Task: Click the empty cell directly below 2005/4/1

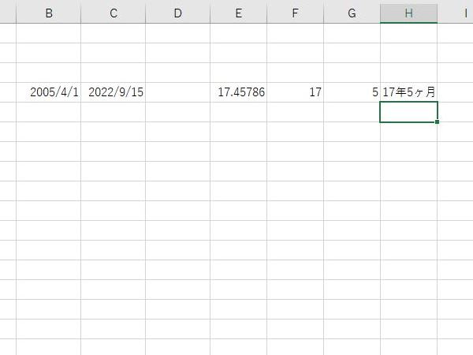Action: (x=49, y=112)
